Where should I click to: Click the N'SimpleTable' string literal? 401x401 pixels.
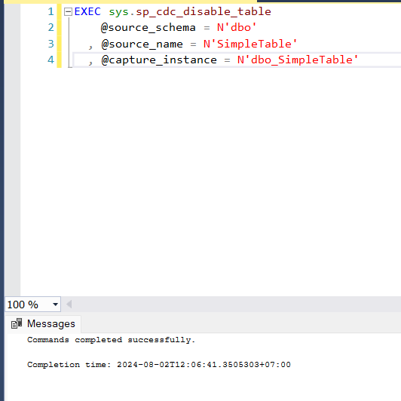click(250, 44)
